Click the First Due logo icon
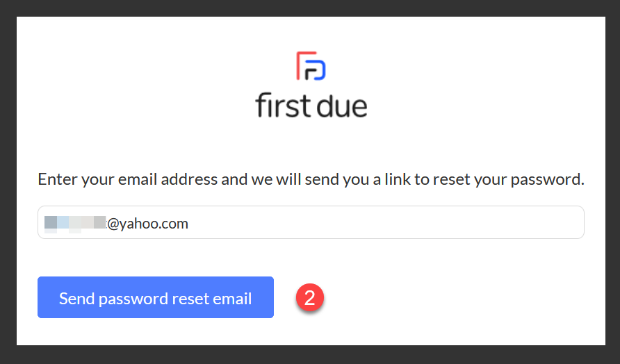 coord(311,66)
